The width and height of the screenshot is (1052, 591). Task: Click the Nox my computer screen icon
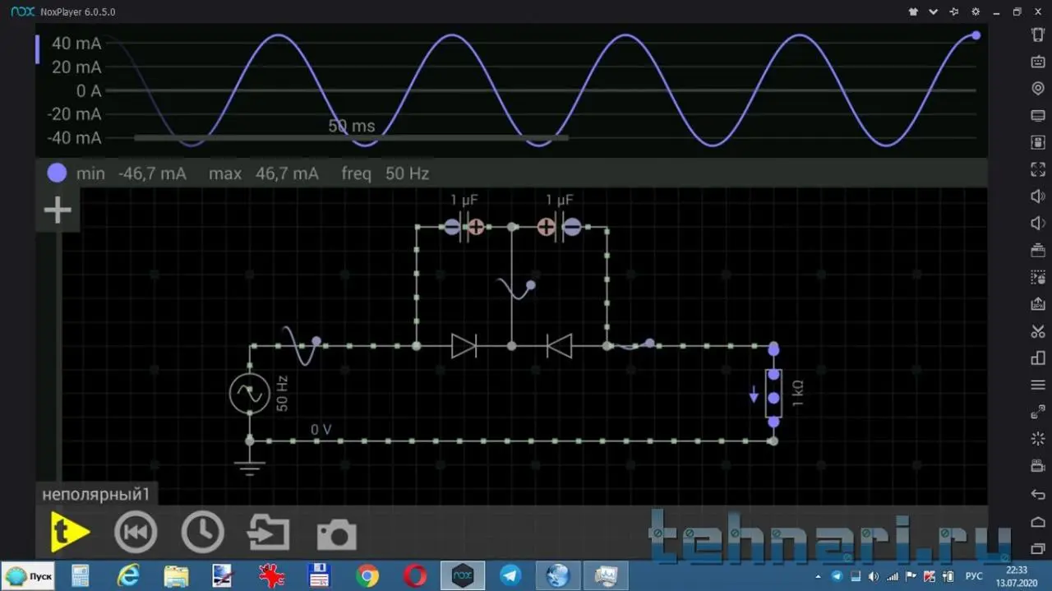point(1038,116)
